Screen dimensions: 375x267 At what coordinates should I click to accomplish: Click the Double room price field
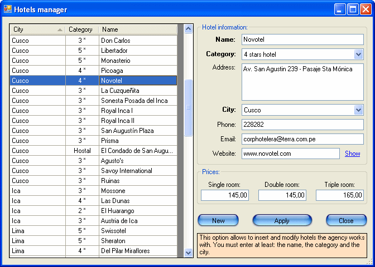[282, 195]
